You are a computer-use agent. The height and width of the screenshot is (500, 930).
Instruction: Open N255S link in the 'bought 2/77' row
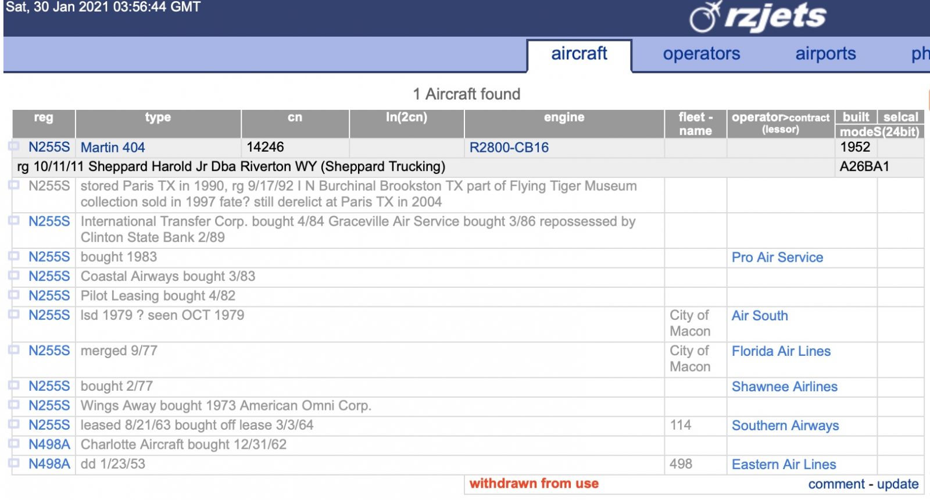(x=49, y=386)
